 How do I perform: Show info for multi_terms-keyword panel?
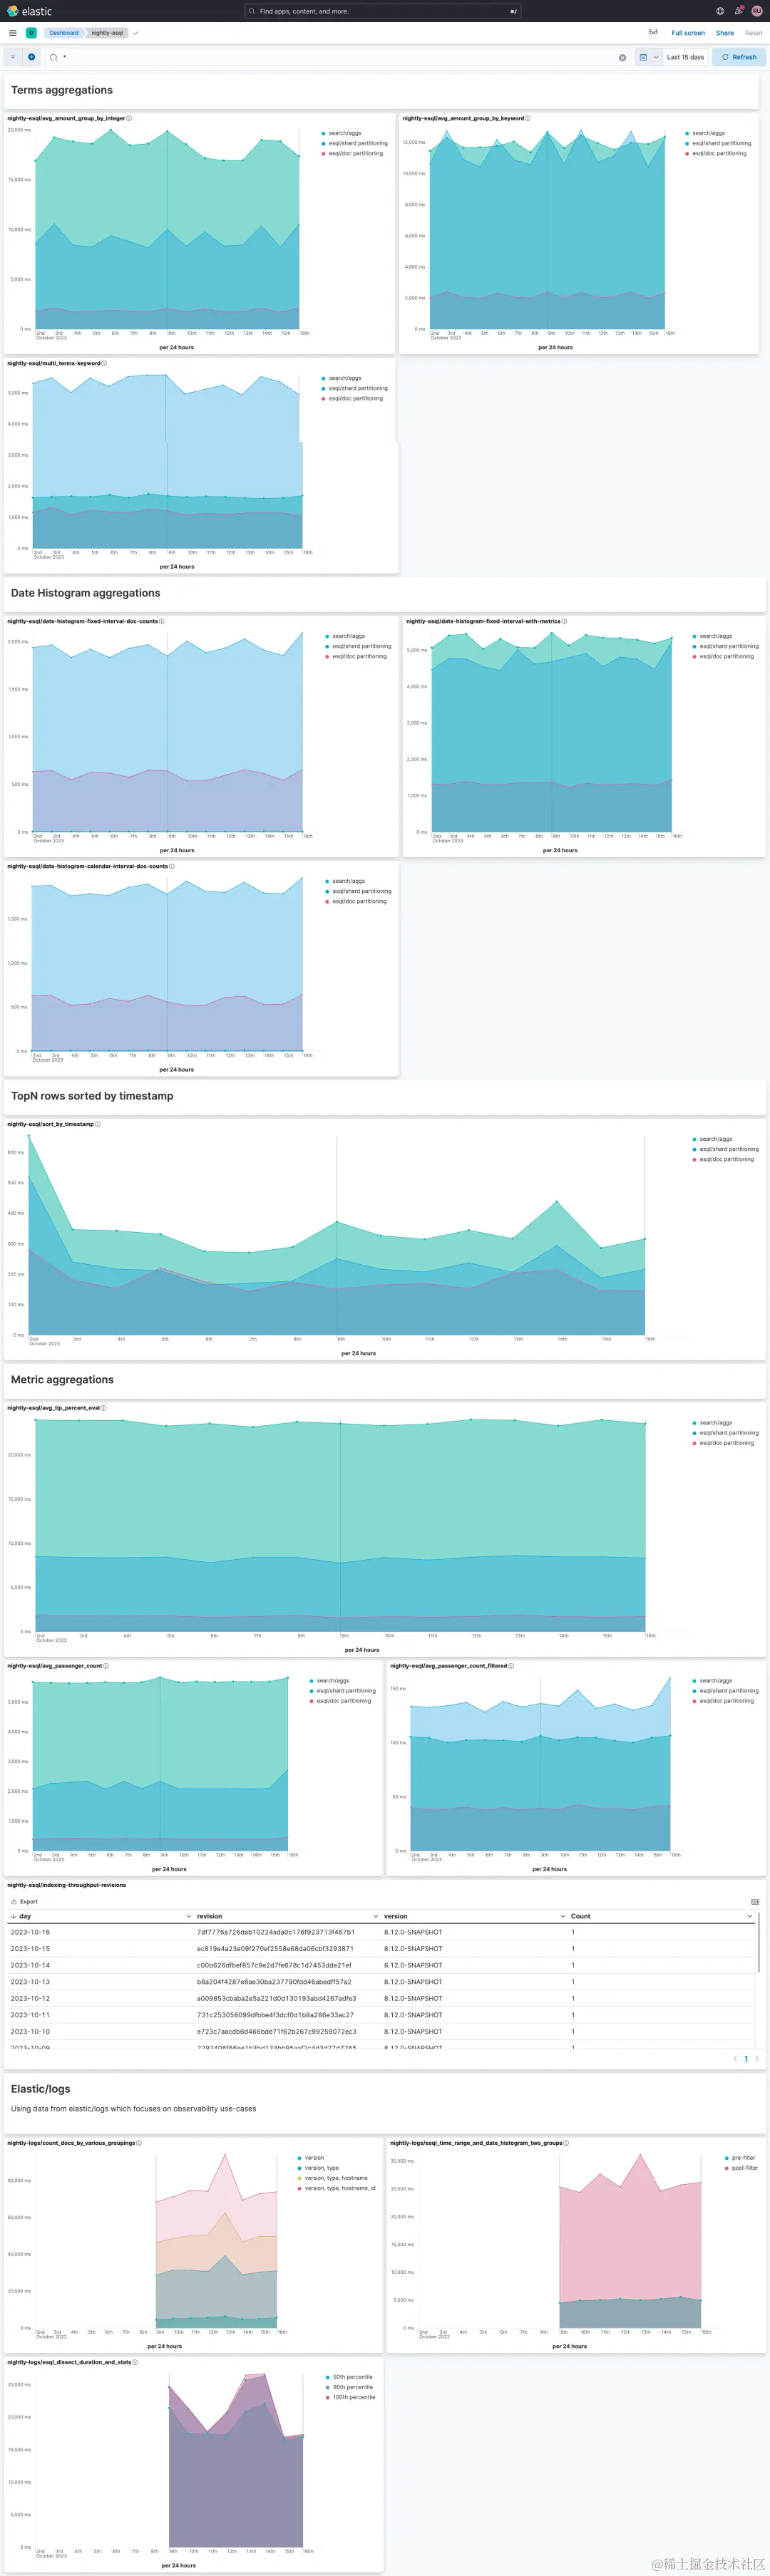[104, 363]
